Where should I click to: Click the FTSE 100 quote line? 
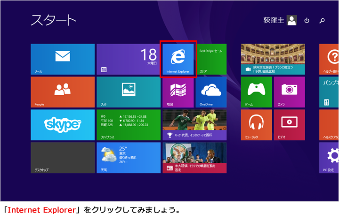pyautogui.click(x=122, y=121)
